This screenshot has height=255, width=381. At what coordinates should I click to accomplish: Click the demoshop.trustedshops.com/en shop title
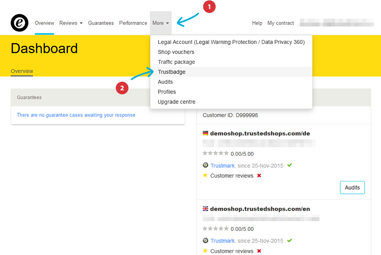(260, 209)
